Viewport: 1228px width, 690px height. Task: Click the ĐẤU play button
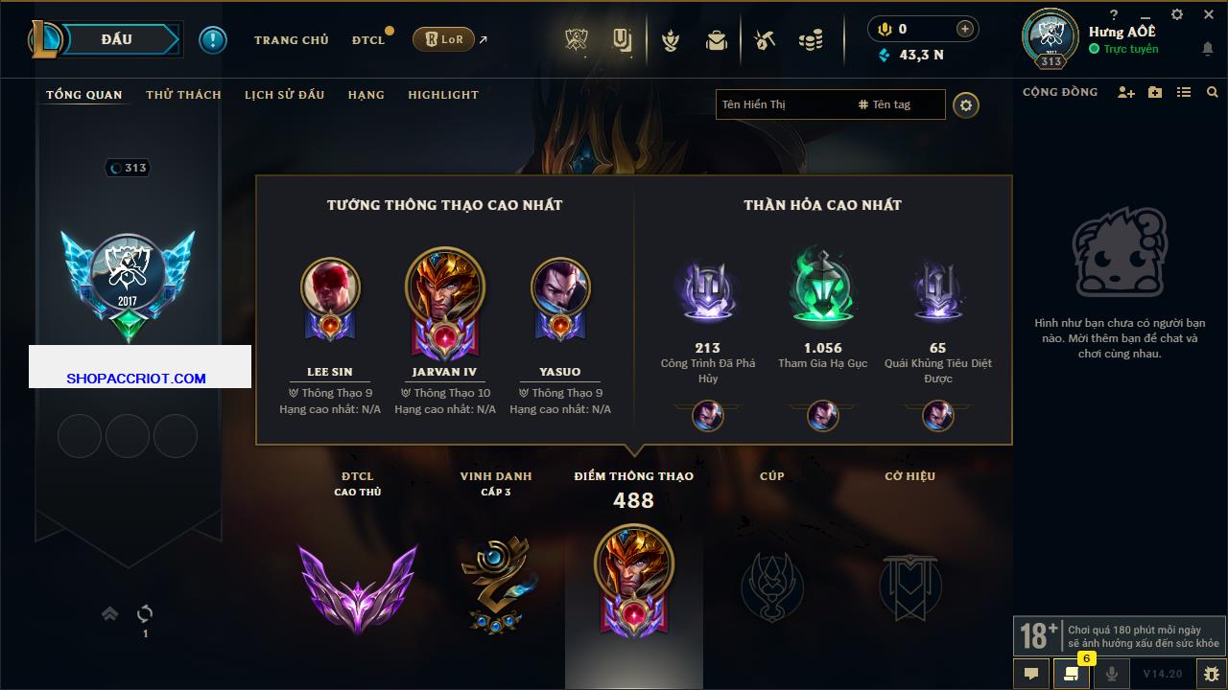point(116,39)
